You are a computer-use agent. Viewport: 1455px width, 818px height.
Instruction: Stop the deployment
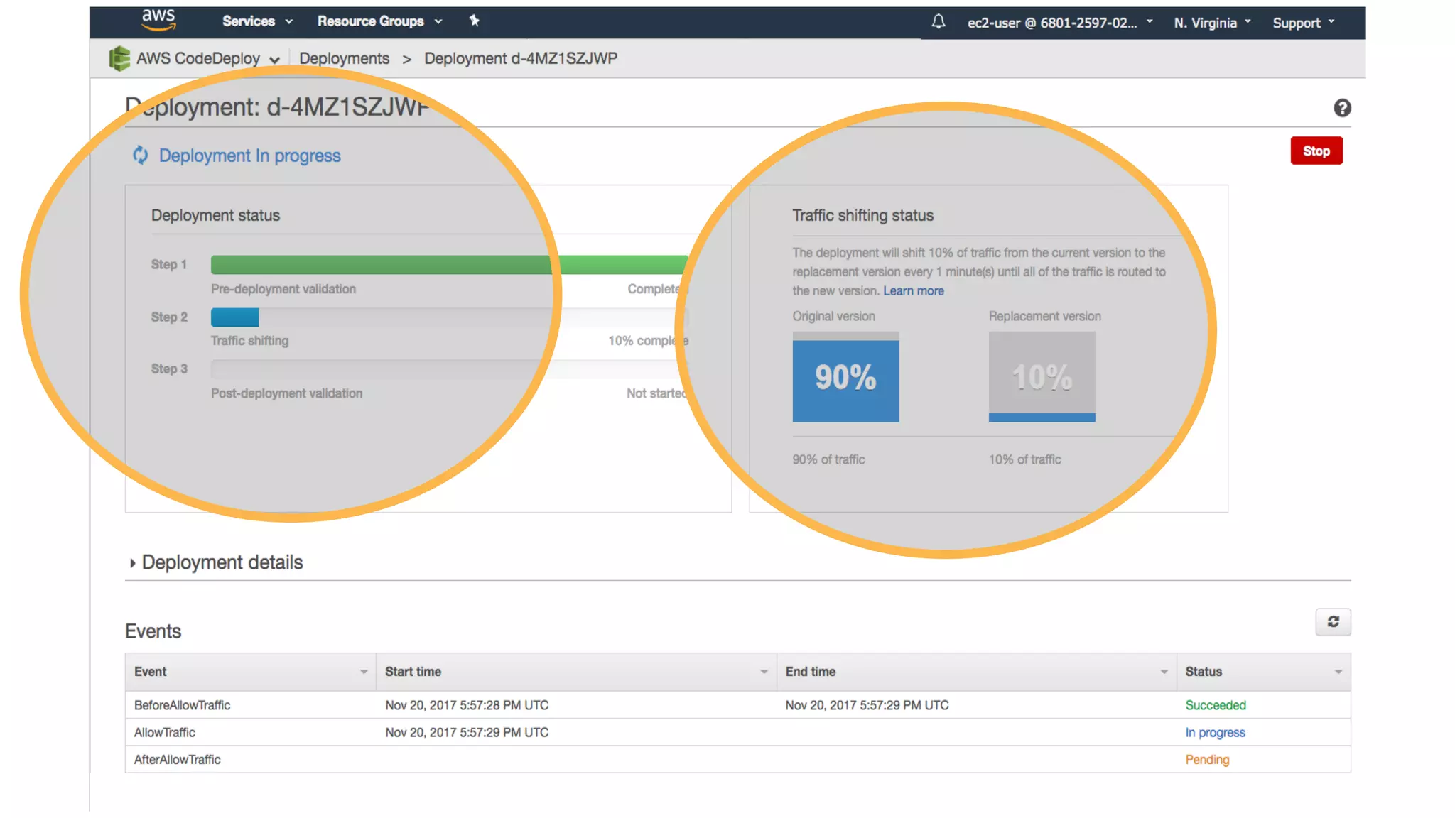click(1316, 151)
